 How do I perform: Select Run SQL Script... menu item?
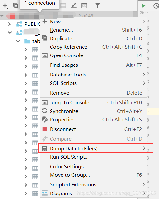[94, 157]
